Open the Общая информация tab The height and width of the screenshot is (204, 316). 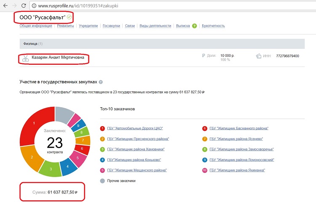tap(36, 26)
